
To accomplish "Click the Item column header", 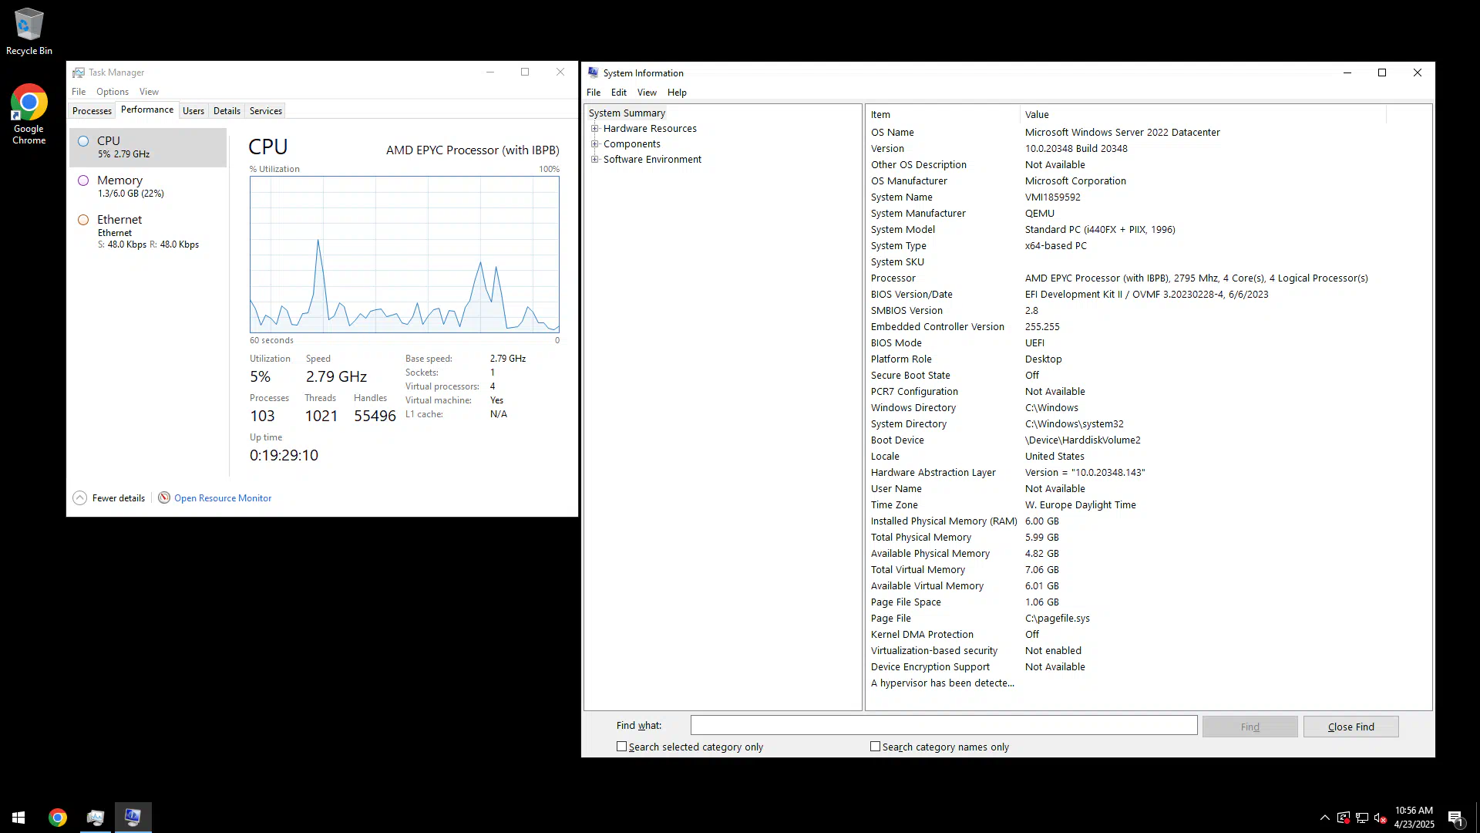I will click(x=943, y=114).
